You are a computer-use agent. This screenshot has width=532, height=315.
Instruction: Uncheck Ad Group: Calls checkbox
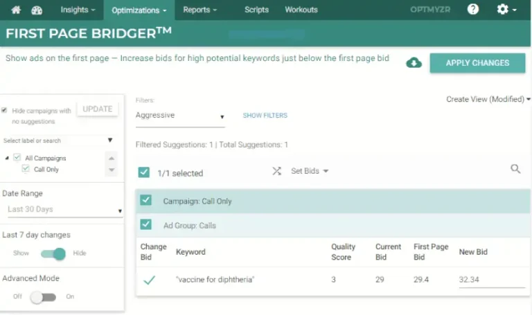pyautogui.click(x=146, y=225)
